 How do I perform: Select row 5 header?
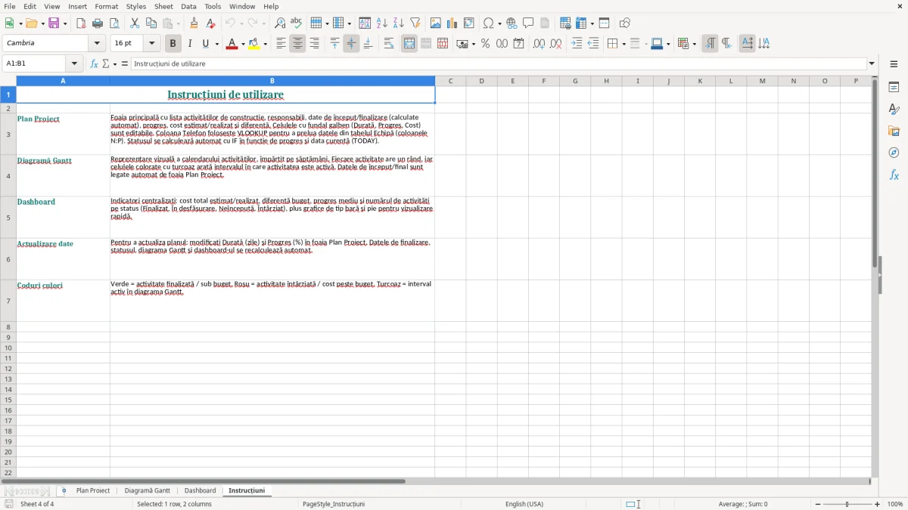[x=8, y=218]
